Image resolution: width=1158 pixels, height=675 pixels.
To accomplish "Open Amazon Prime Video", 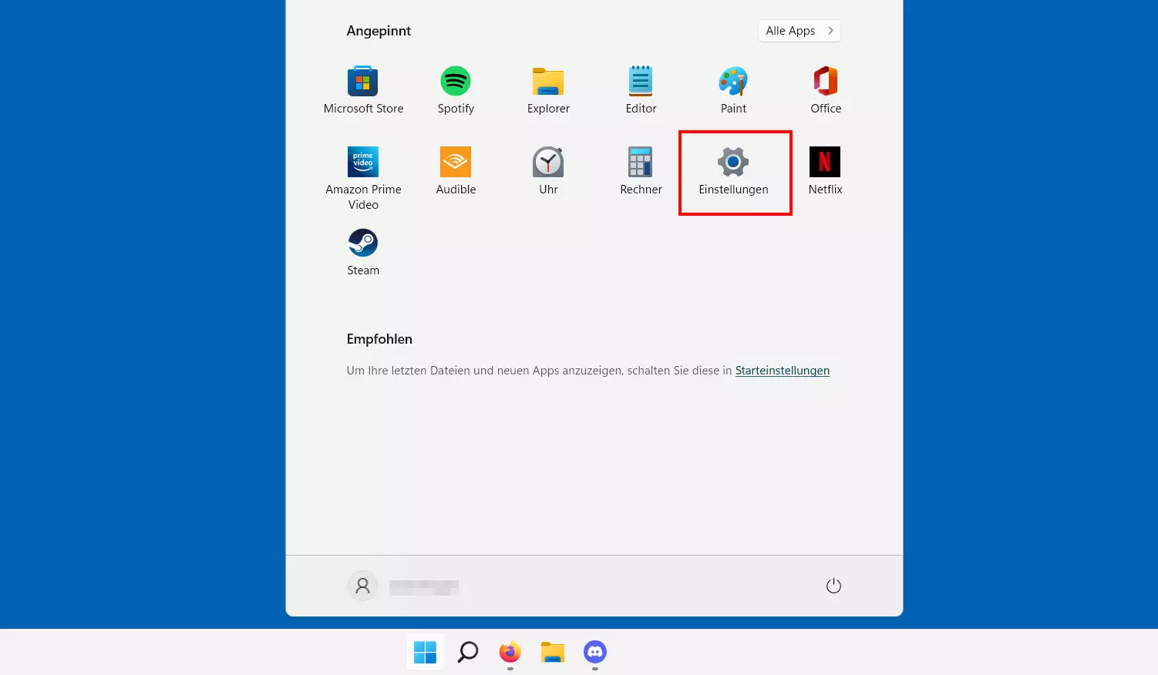I will point(363,179).
